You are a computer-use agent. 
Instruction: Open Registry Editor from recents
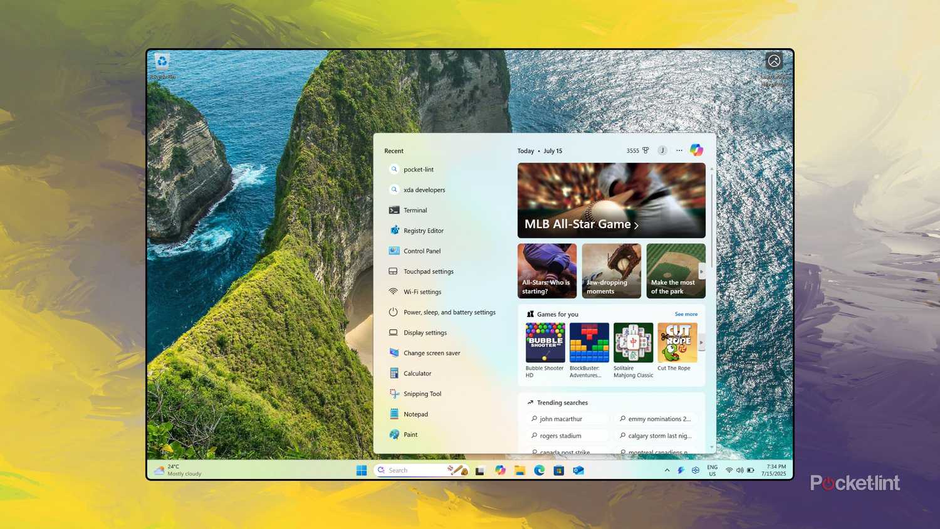coord(424,230)
